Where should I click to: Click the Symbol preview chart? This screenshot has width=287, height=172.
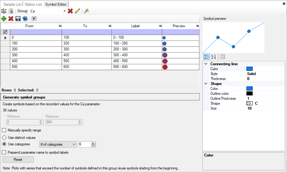point(234,38)
